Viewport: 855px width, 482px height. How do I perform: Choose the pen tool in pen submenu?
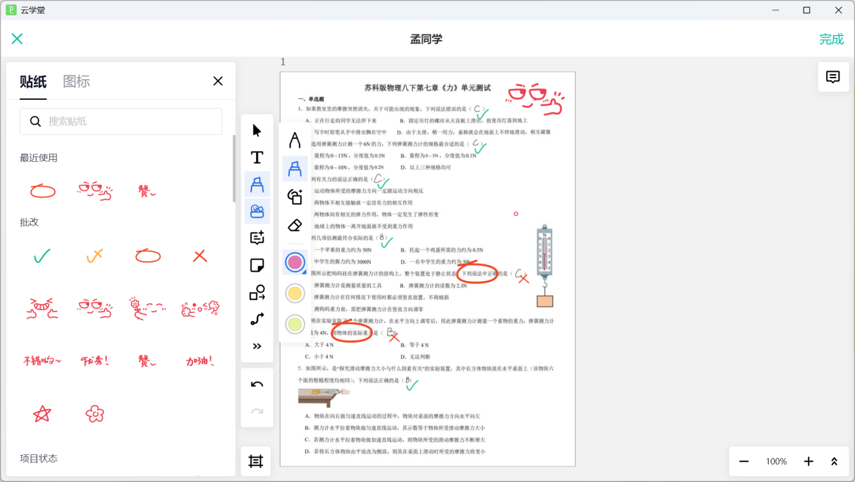pyautogui.click(x=295, y=140)
